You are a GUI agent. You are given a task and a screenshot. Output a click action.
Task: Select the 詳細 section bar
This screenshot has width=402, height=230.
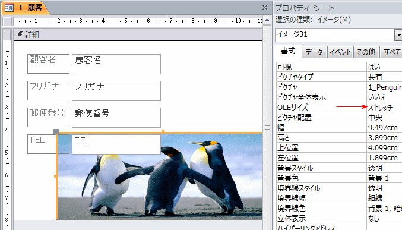(x=138, y=34)
